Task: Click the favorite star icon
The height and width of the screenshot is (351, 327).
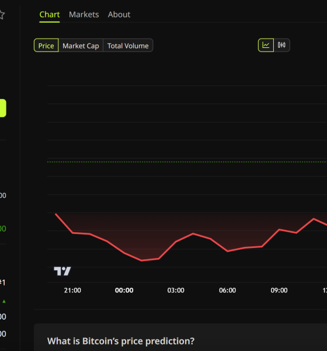Action: tap(2, 15)
